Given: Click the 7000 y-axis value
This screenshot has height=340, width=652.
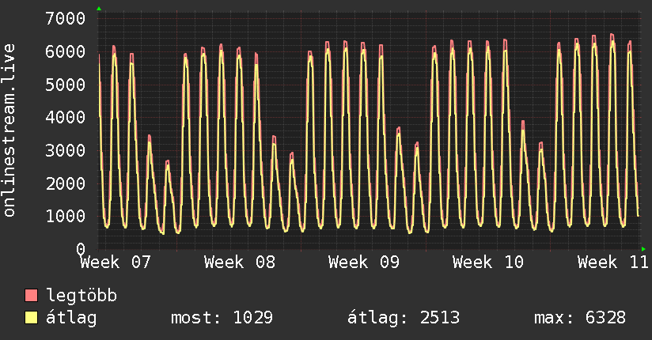Looking at the screenshot, I should coord(66,18).
